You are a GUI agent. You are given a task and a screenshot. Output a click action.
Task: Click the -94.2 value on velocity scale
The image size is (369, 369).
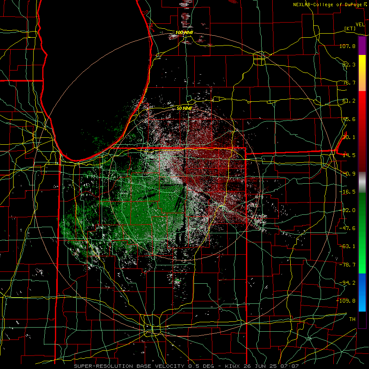[x=347, y=282]
